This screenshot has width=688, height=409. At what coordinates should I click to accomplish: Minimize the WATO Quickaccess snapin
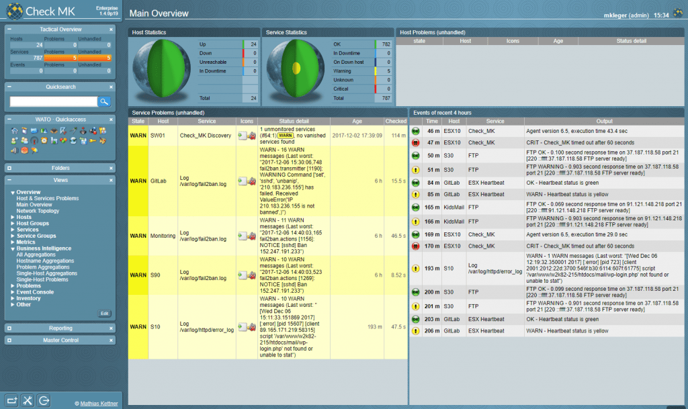click(9, 120)
